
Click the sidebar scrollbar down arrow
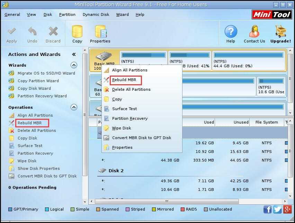tap(85, 202)
